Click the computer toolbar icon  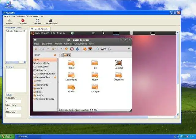[x=90, y=49]
